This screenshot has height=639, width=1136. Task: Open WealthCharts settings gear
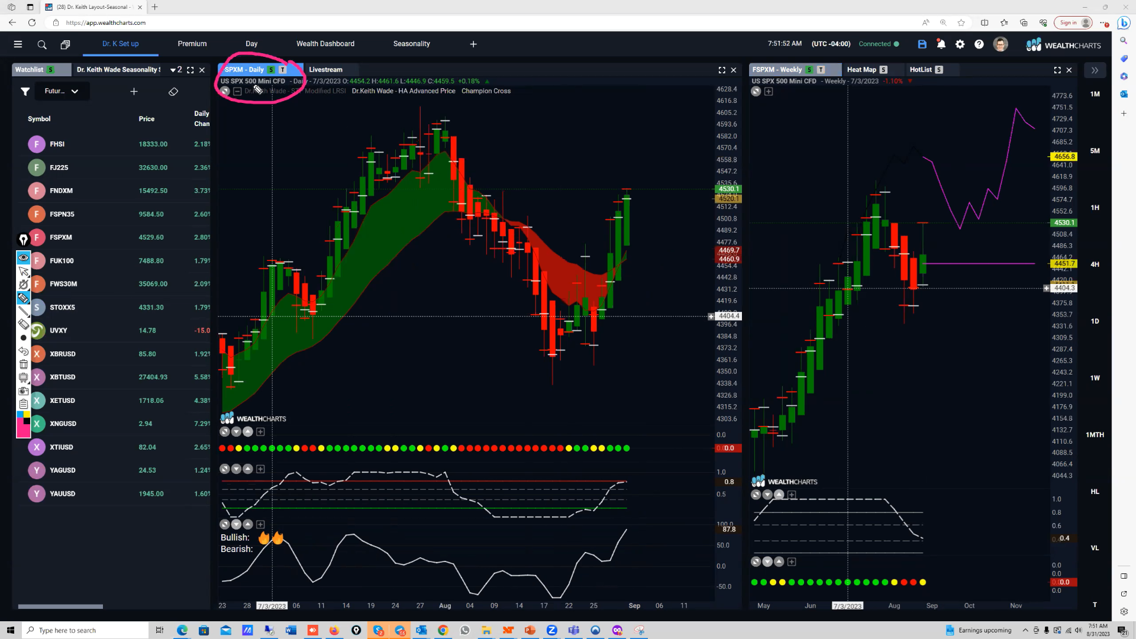(x=960, y=44)
